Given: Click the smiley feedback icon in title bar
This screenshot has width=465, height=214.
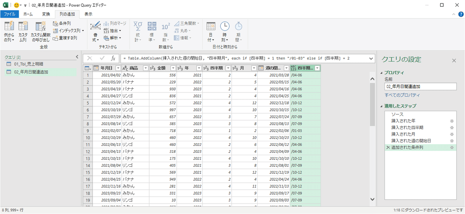Looking at the screenshot, I should [x=16, y=5].
